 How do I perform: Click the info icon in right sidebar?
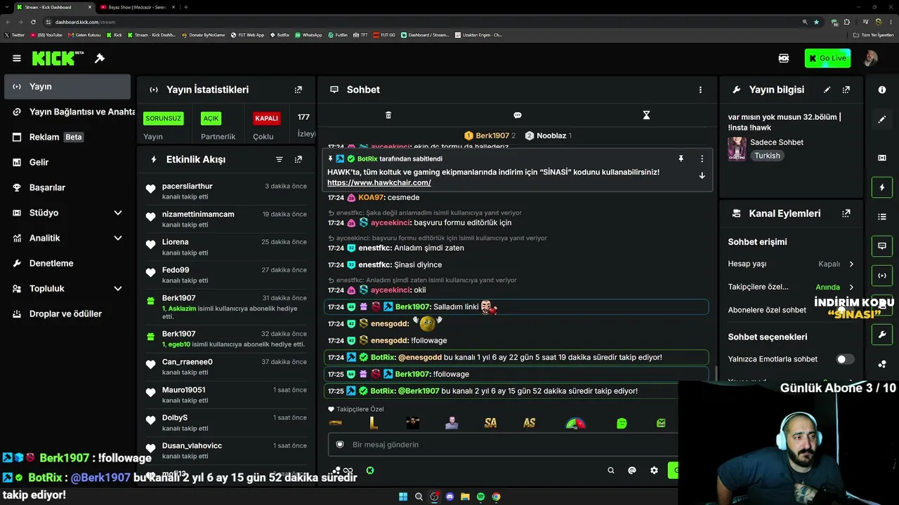click(882, 90)
